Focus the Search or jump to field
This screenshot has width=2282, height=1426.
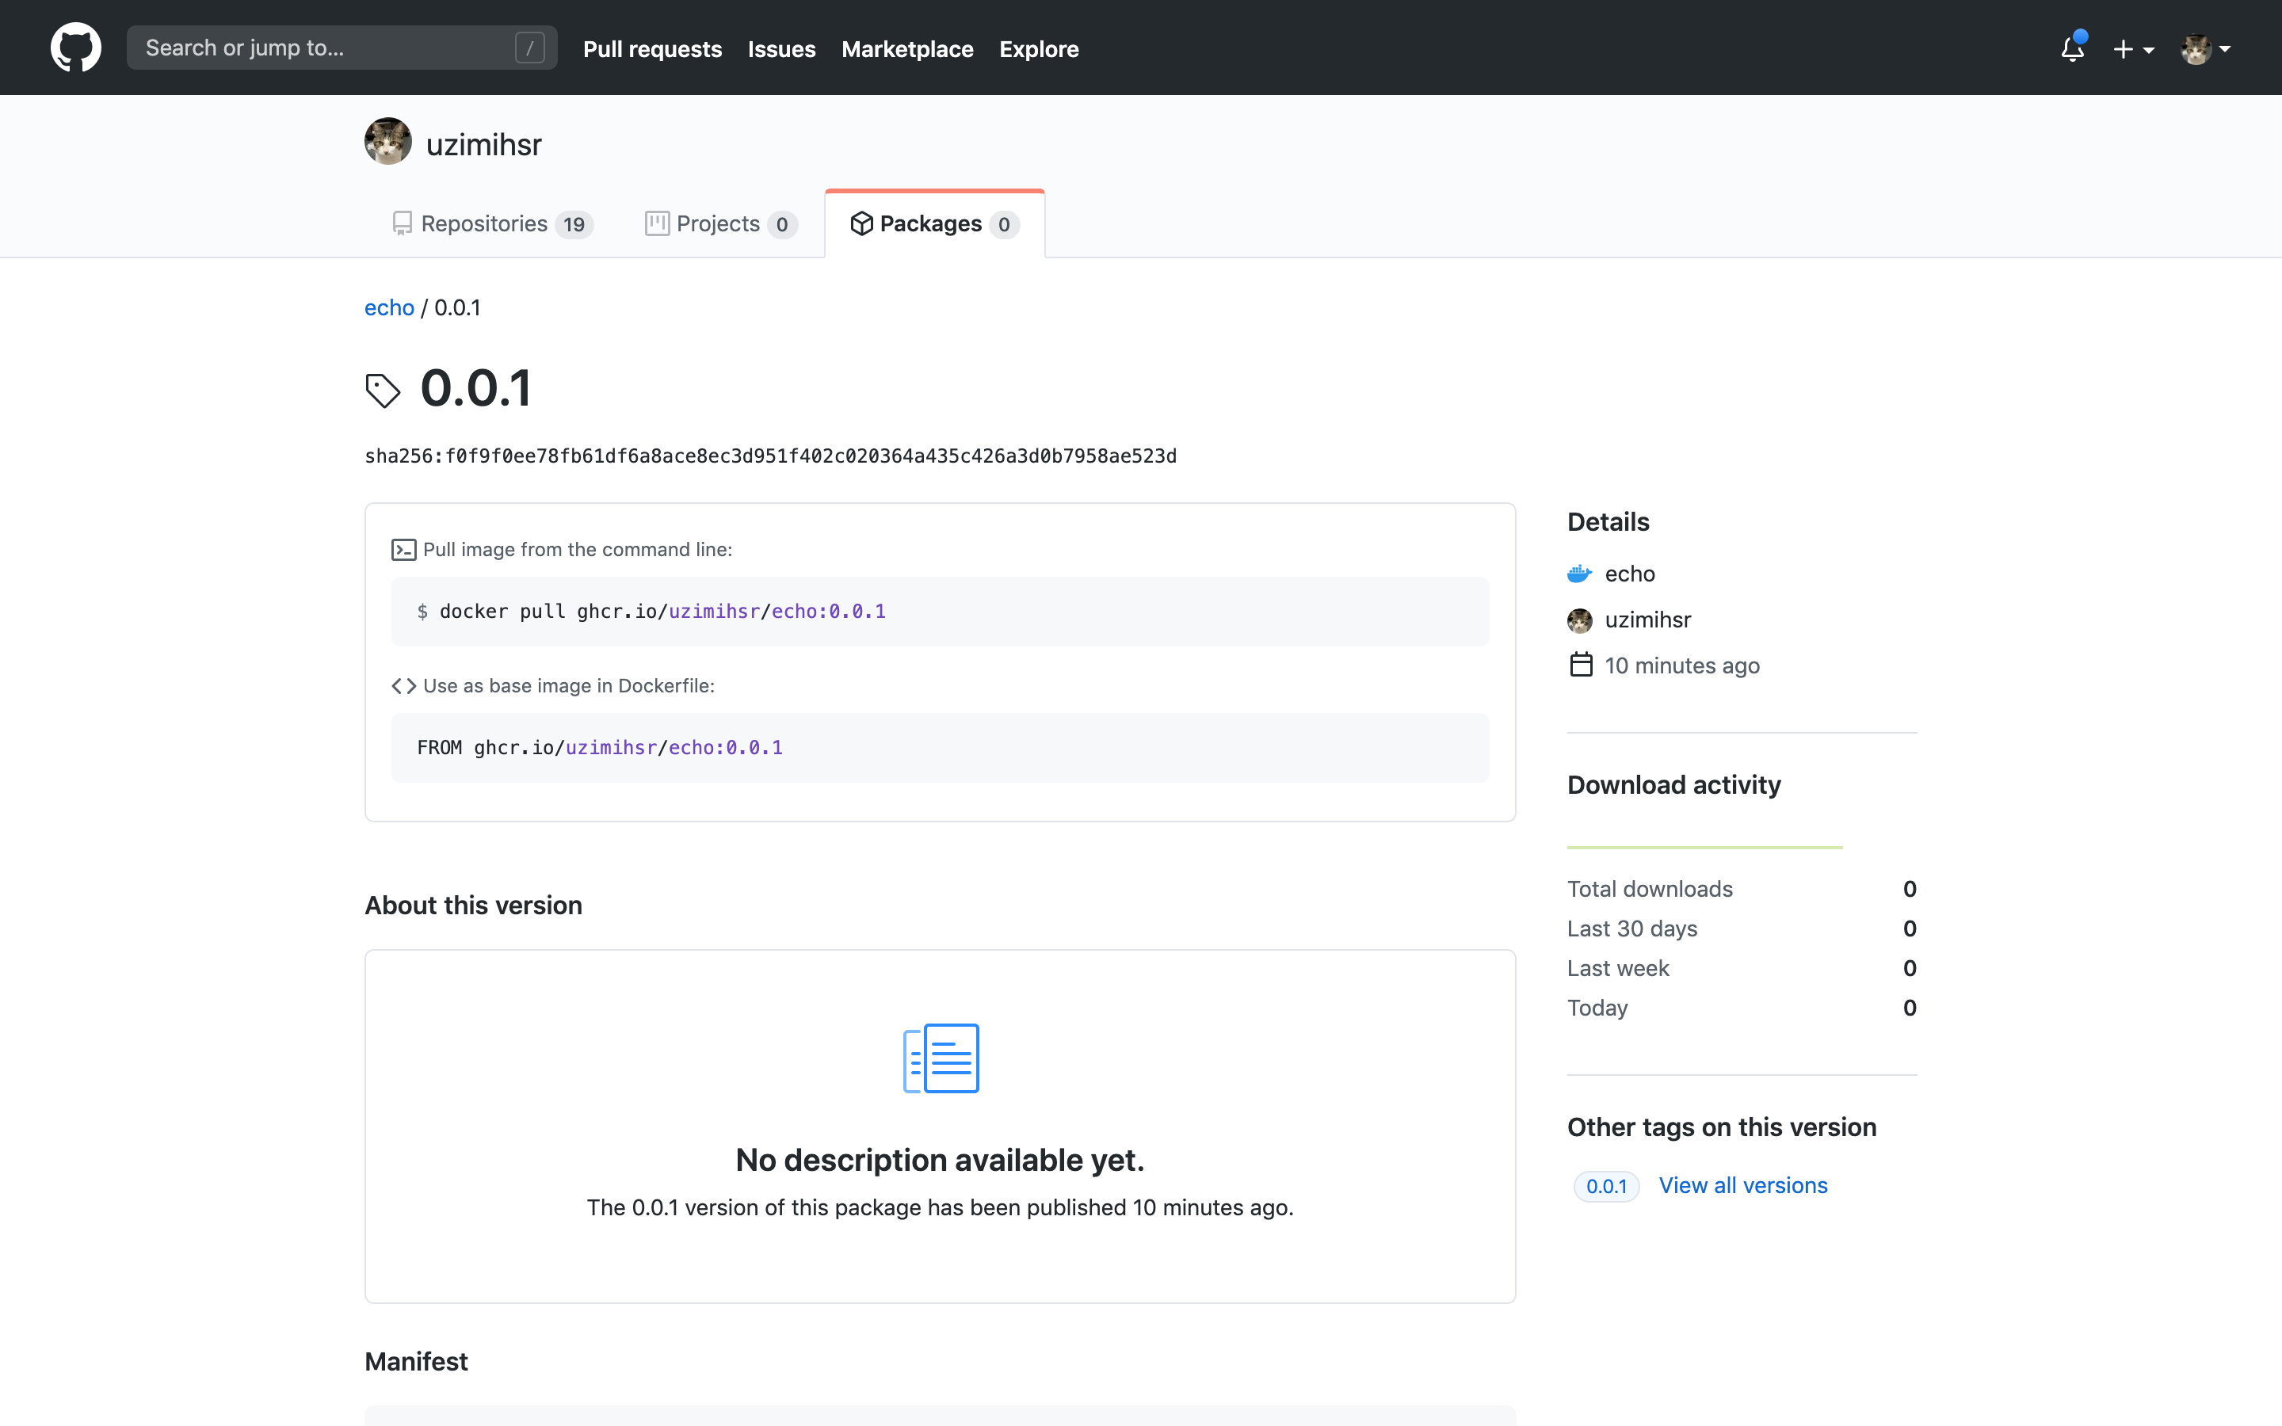[342, 48]
